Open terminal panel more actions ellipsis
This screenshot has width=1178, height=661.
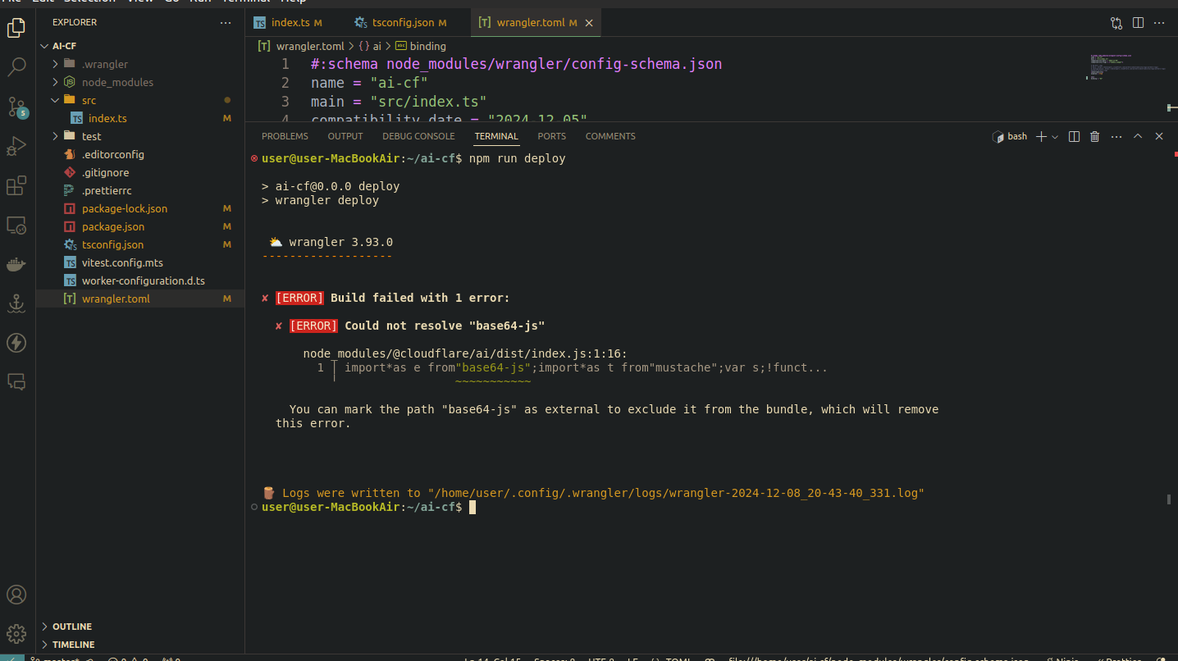point(1116,136)
